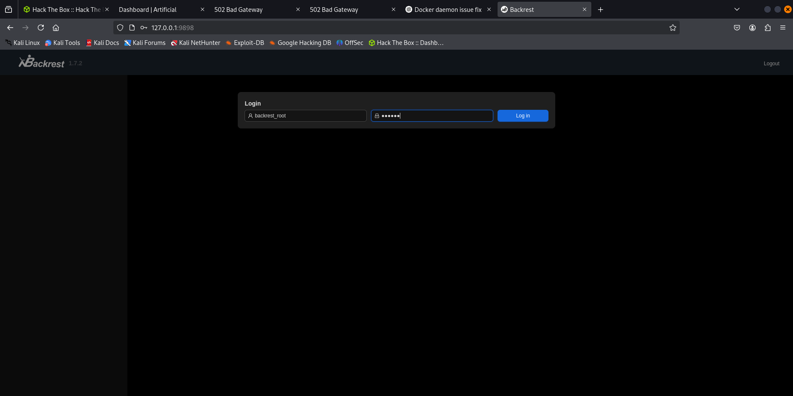Open a new browser tab
This screenshot has height=396, width=793.
(600, 9)
